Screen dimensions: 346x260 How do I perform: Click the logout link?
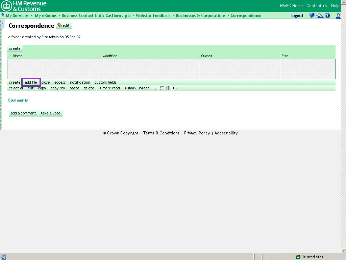(297, 16)
